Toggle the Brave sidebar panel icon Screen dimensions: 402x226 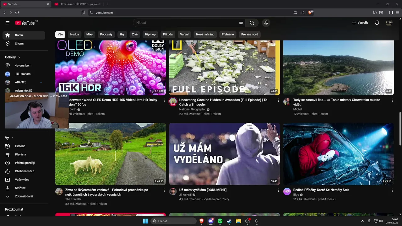(x=391, y=13)
